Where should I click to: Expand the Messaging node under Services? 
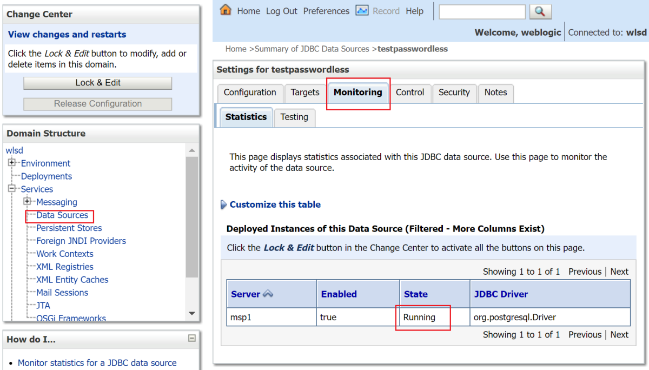(x=28, y=202)
